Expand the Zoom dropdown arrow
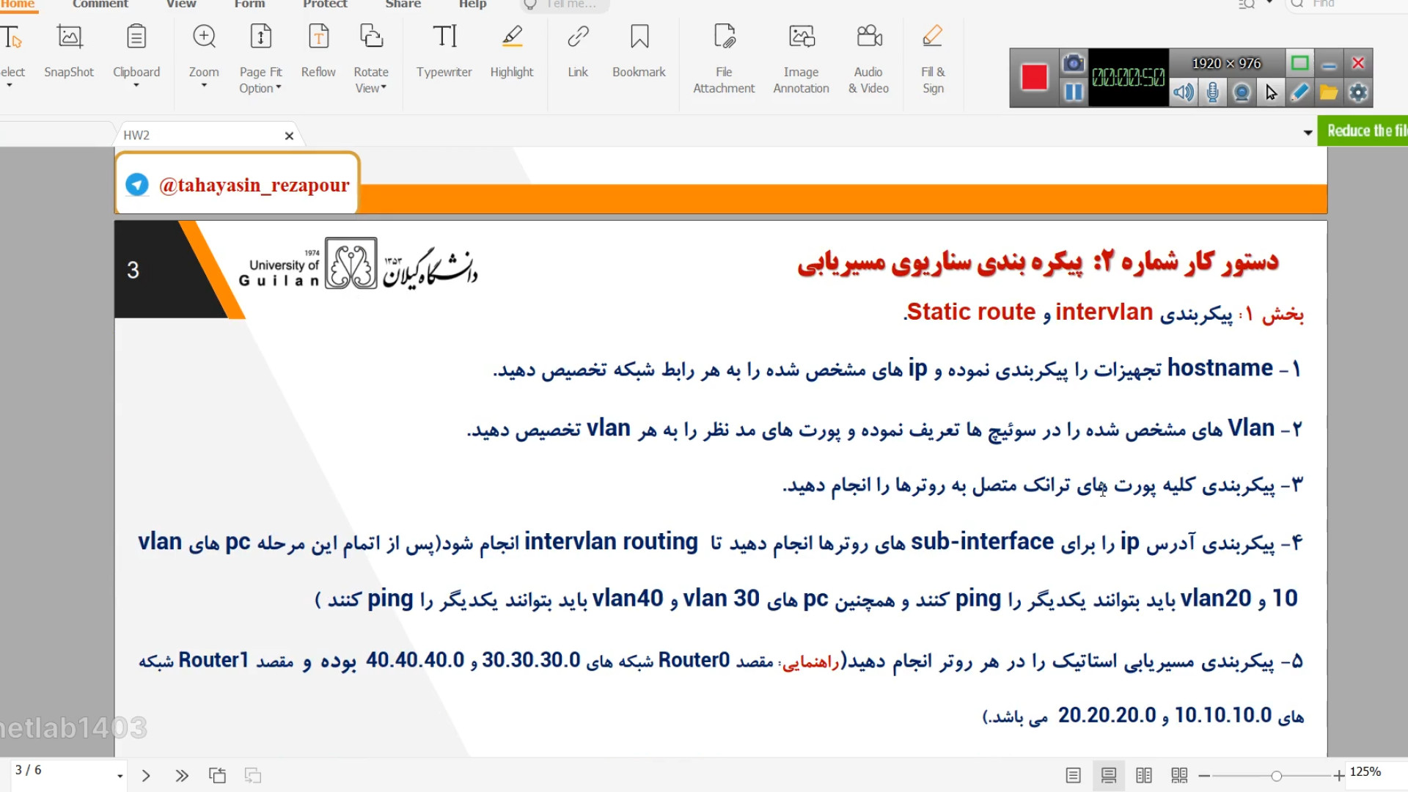This screenshot has height=792, width=1408. click(x=204, y=86)
